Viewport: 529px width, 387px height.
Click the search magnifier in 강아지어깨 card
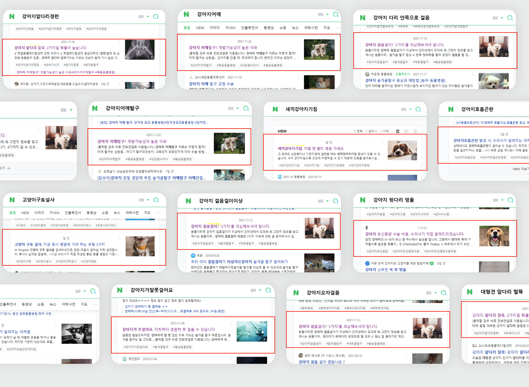point(335,15)
